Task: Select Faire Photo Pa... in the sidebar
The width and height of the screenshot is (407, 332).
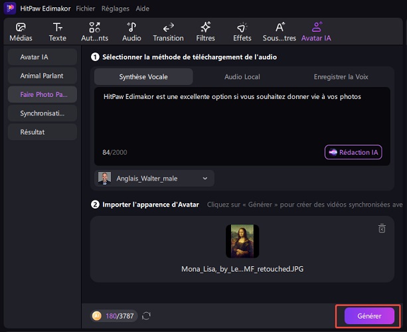Action: click(x=42, y=94)
